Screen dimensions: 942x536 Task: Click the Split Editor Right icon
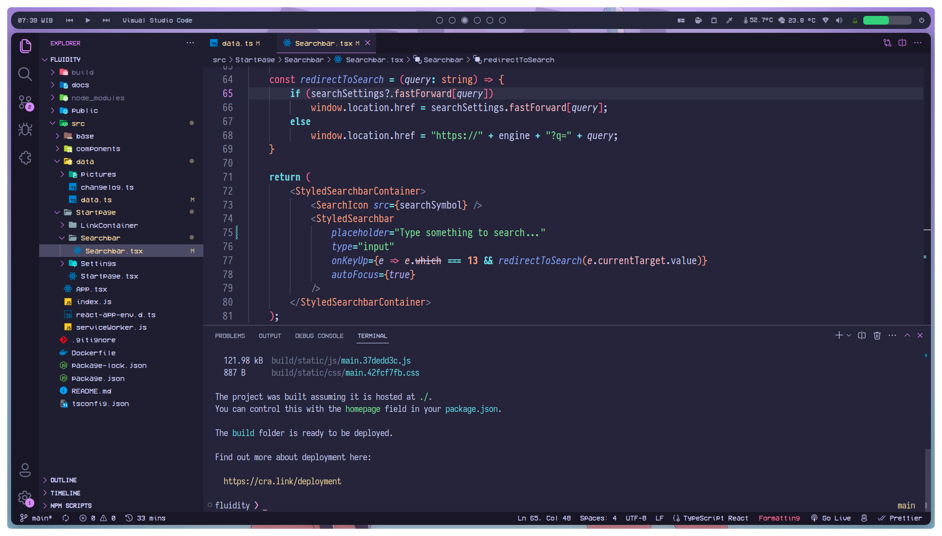tap(902, 43)
